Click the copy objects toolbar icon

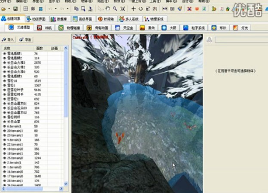pyautogui.click(x=76, y=9)
